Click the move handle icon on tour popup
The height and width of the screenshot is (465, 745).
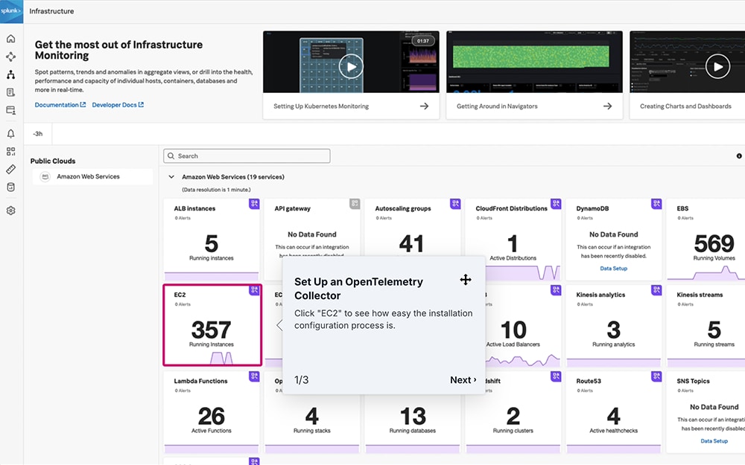pos(466,280)
